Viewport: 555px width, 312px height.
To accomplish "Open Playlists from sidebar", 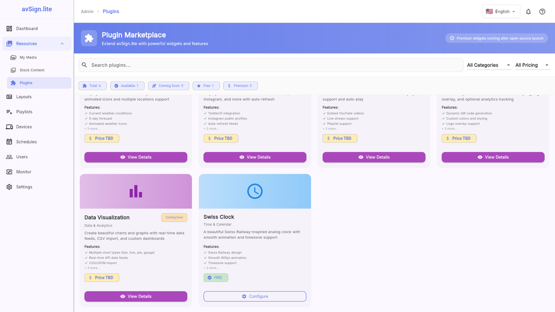I will pyautogui.click(x=37, y=112).
